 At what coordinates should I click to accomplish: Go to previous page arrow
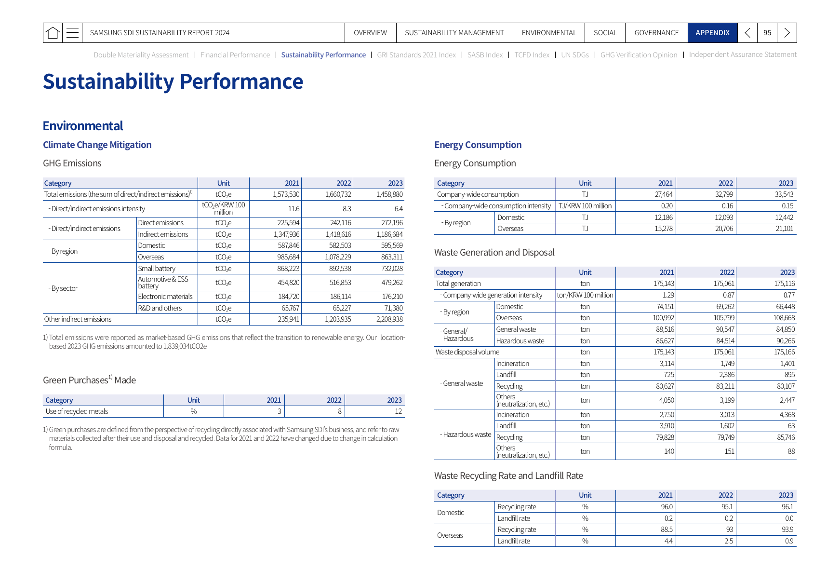pyautogui.click(x=747, y=33)
